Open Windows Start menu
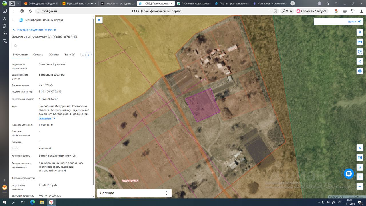The image size is (366, 206). click(5, 202)
